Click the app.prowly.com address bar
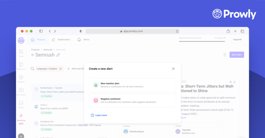 [x=133, y=31]
